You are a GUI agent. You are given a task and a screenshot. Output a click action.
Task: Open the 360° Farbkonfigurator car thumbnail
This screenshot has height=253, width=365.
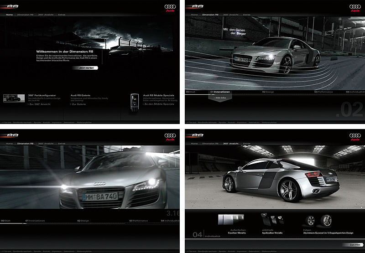pos(14,98)
